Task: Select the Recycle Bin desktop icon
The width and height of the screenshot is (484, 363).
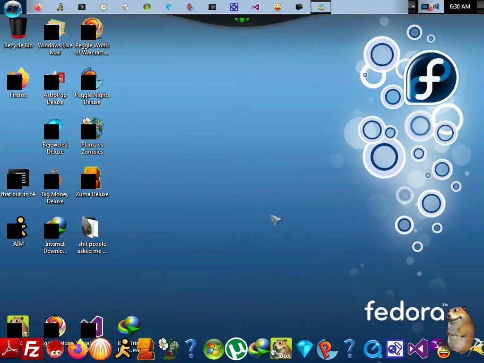Action: pos(18,34)
